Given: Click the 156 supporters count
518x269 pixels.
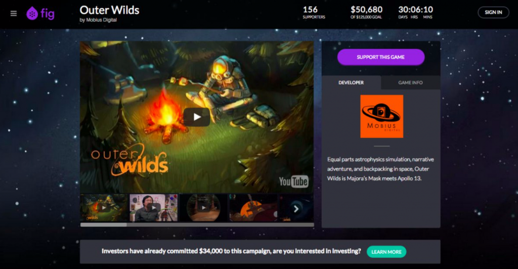Looking at the screenshot, I should pos(310,10).
